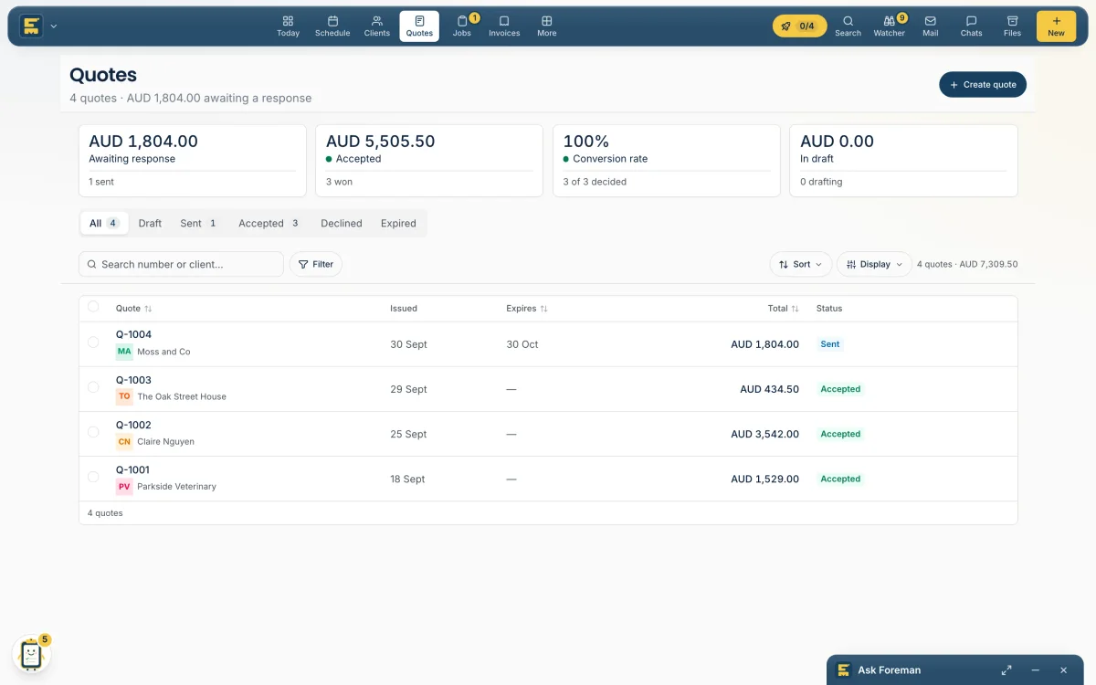Image resolution: width=1096 pixels, height=685 pixels.
Task: Open the Files archive
Action: 1012,26
